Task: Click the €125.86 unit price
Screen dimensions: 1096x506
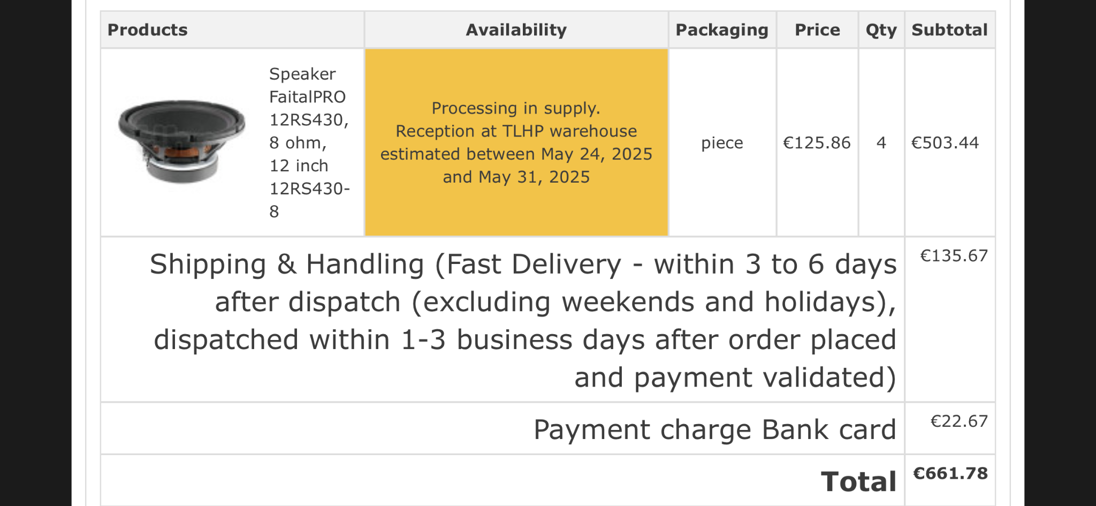Action: 817,143
